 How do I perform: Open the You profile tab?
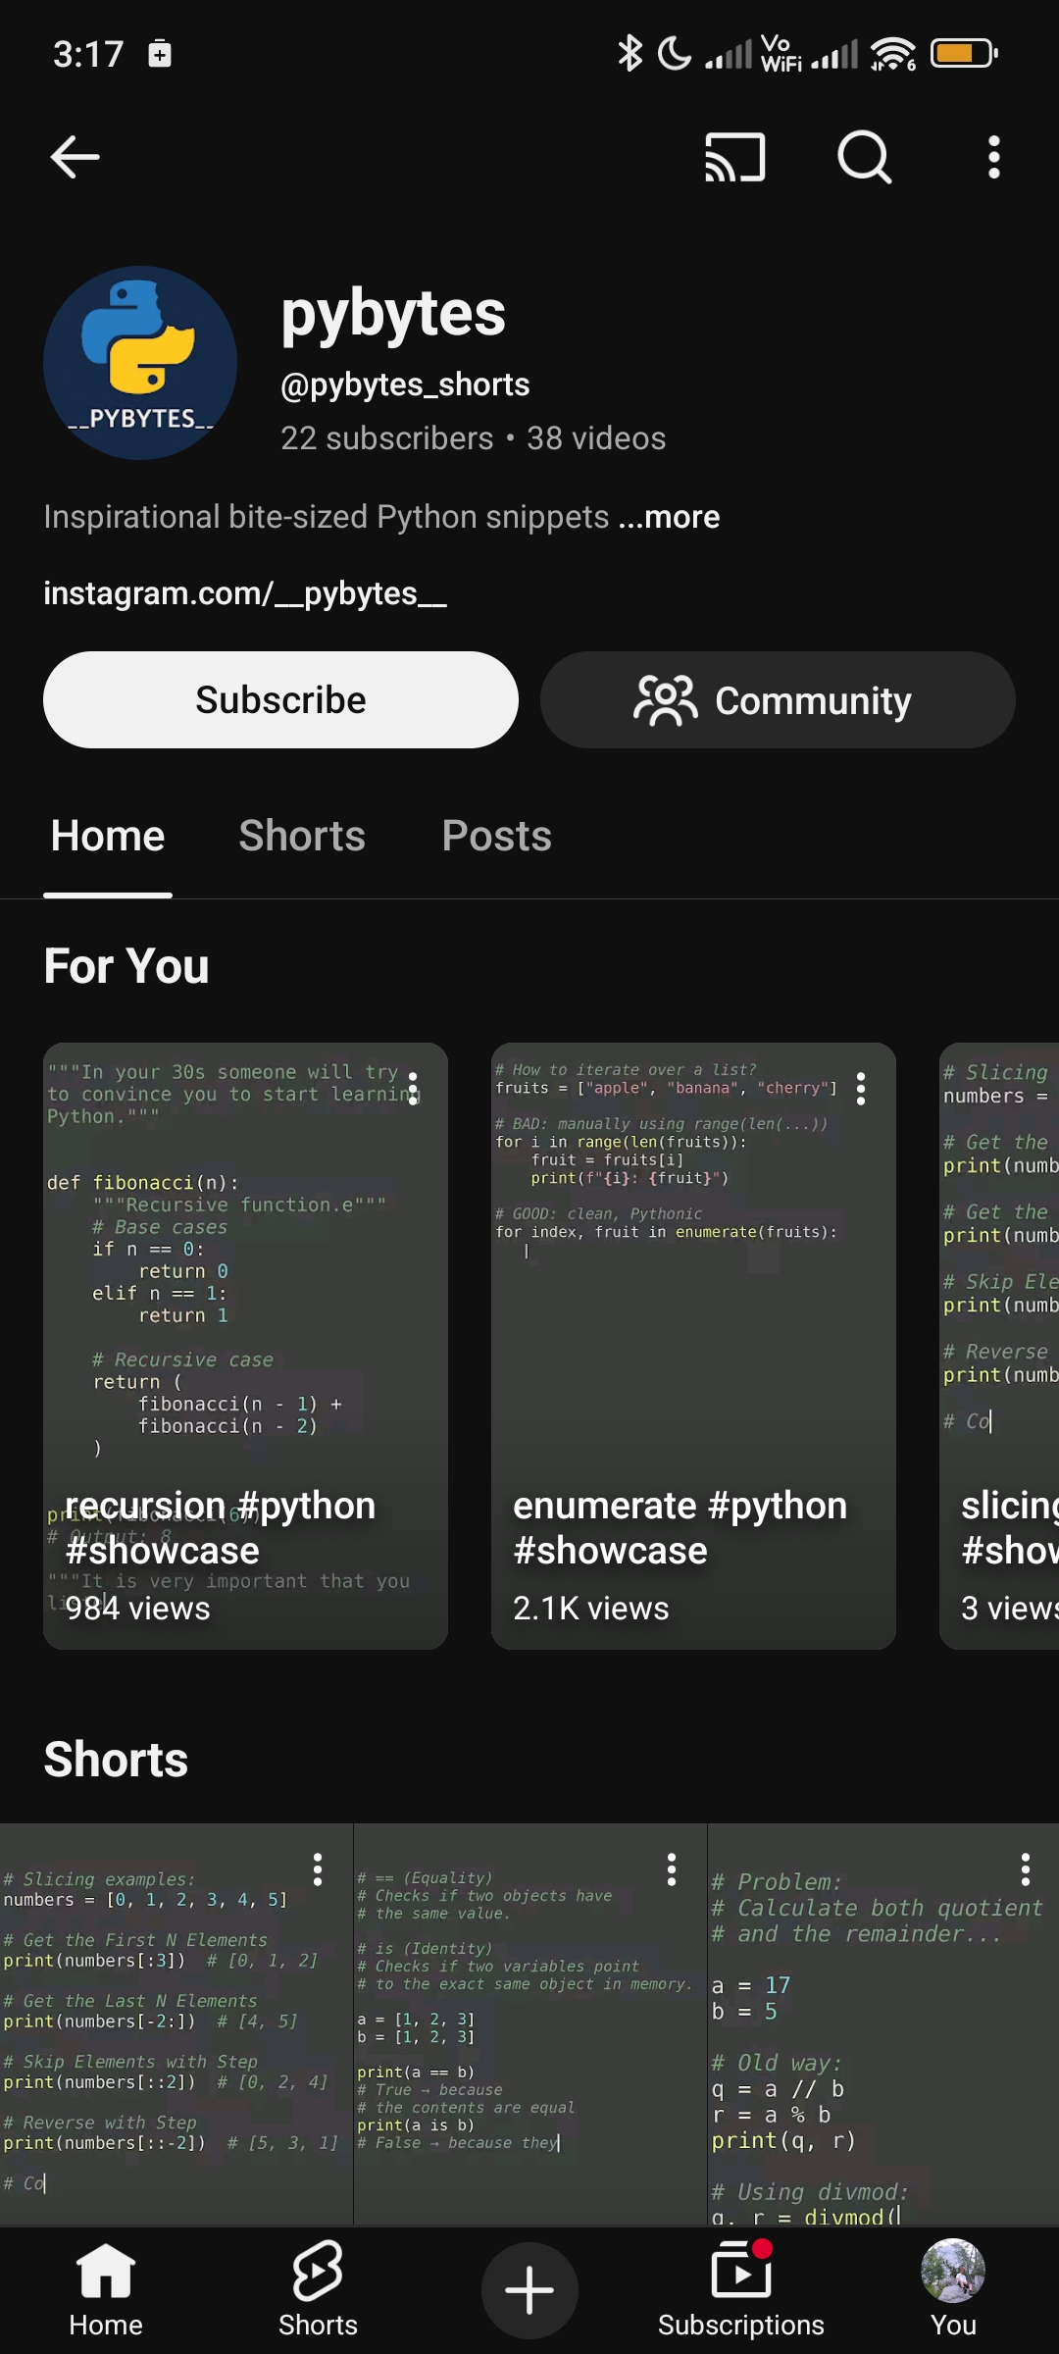tap(953, 2290)
